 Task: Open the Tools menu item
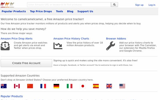point(60,11)
